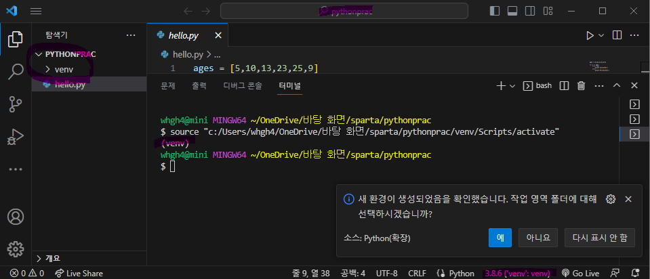Expand the venv folder
This screenshot has width=650, height=279.
(89, 69)
